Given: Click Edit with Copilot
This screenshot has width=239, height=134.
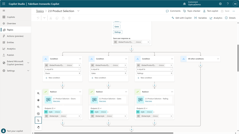Looking at the screenshot, I should pos(182,18).
